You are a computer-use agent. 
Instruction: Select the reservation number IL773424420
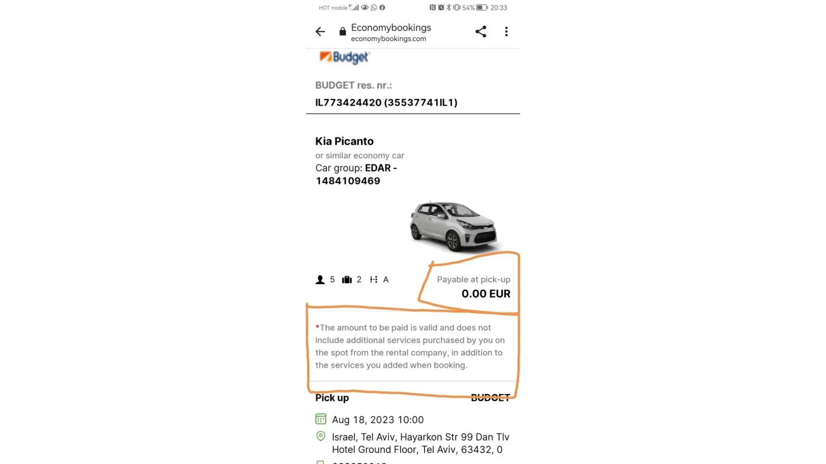point(348,103)
